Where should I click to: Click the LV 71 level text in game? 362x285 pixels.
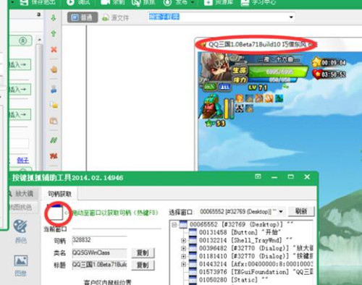point(258,88)
